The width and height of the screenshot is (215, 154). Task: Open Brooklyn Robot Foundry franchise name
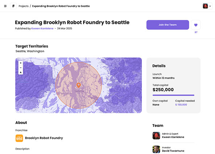pos(44,138)
